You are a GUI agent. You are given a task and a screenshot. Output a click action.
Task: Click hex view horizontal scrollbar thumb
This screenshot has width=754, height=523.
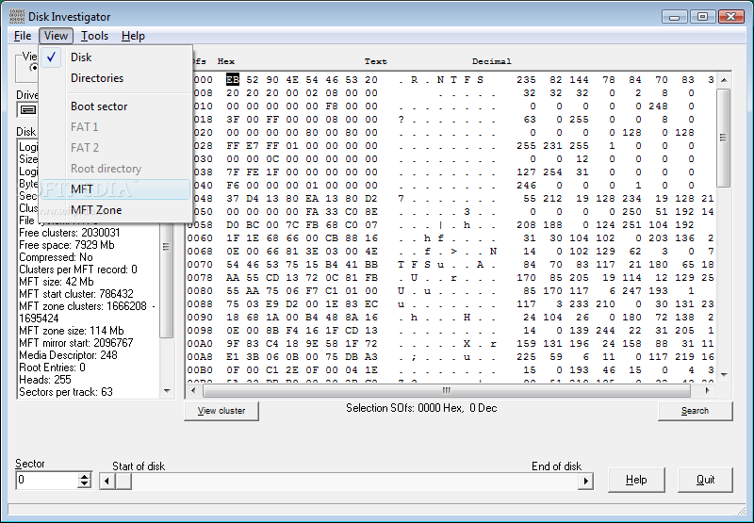[447, 390]
